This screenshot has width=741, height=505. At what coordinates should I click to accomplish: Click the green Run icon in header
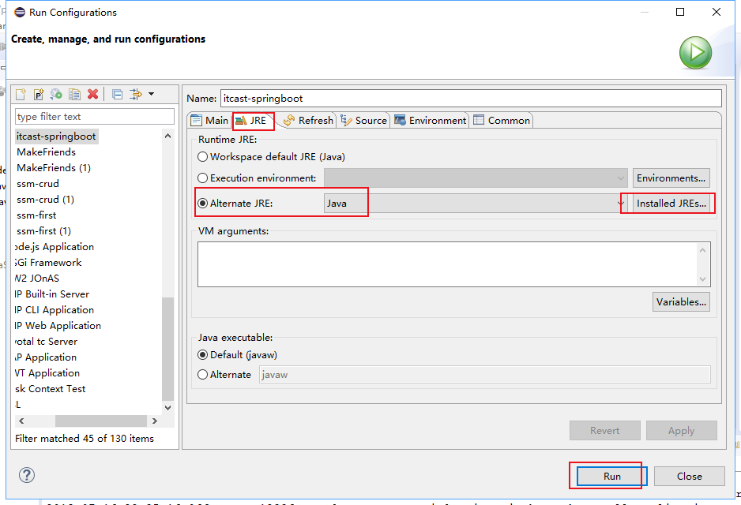point(696,52)
